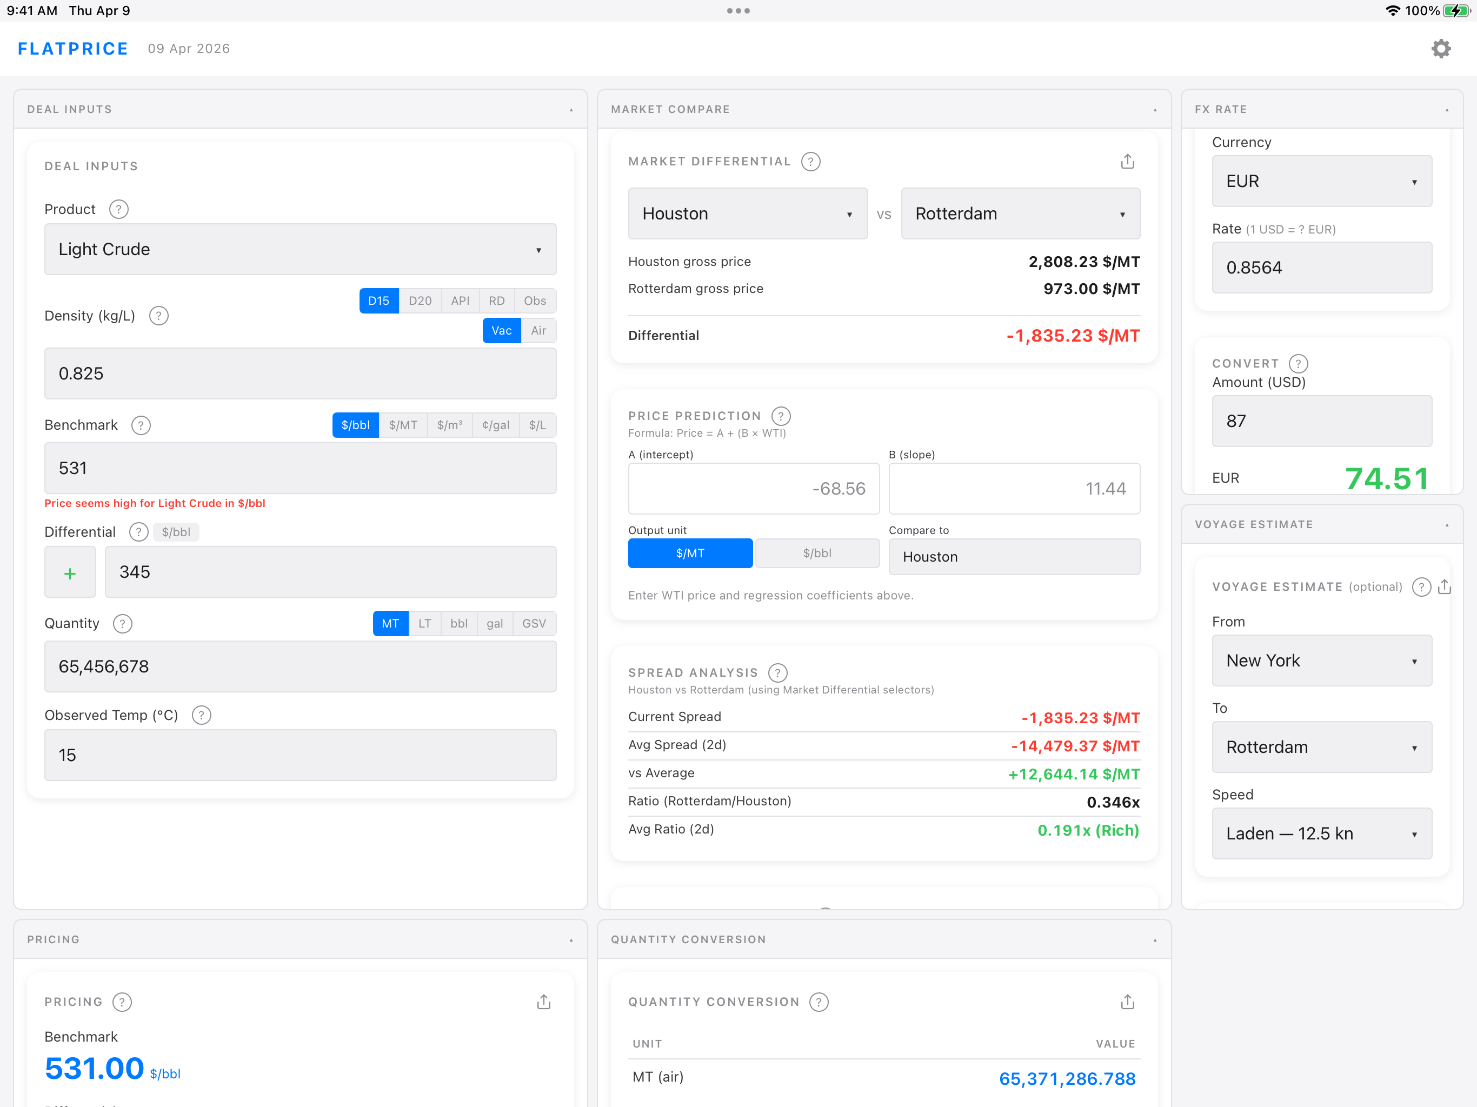Click the Benchmark price field 531

coord(301,468)
